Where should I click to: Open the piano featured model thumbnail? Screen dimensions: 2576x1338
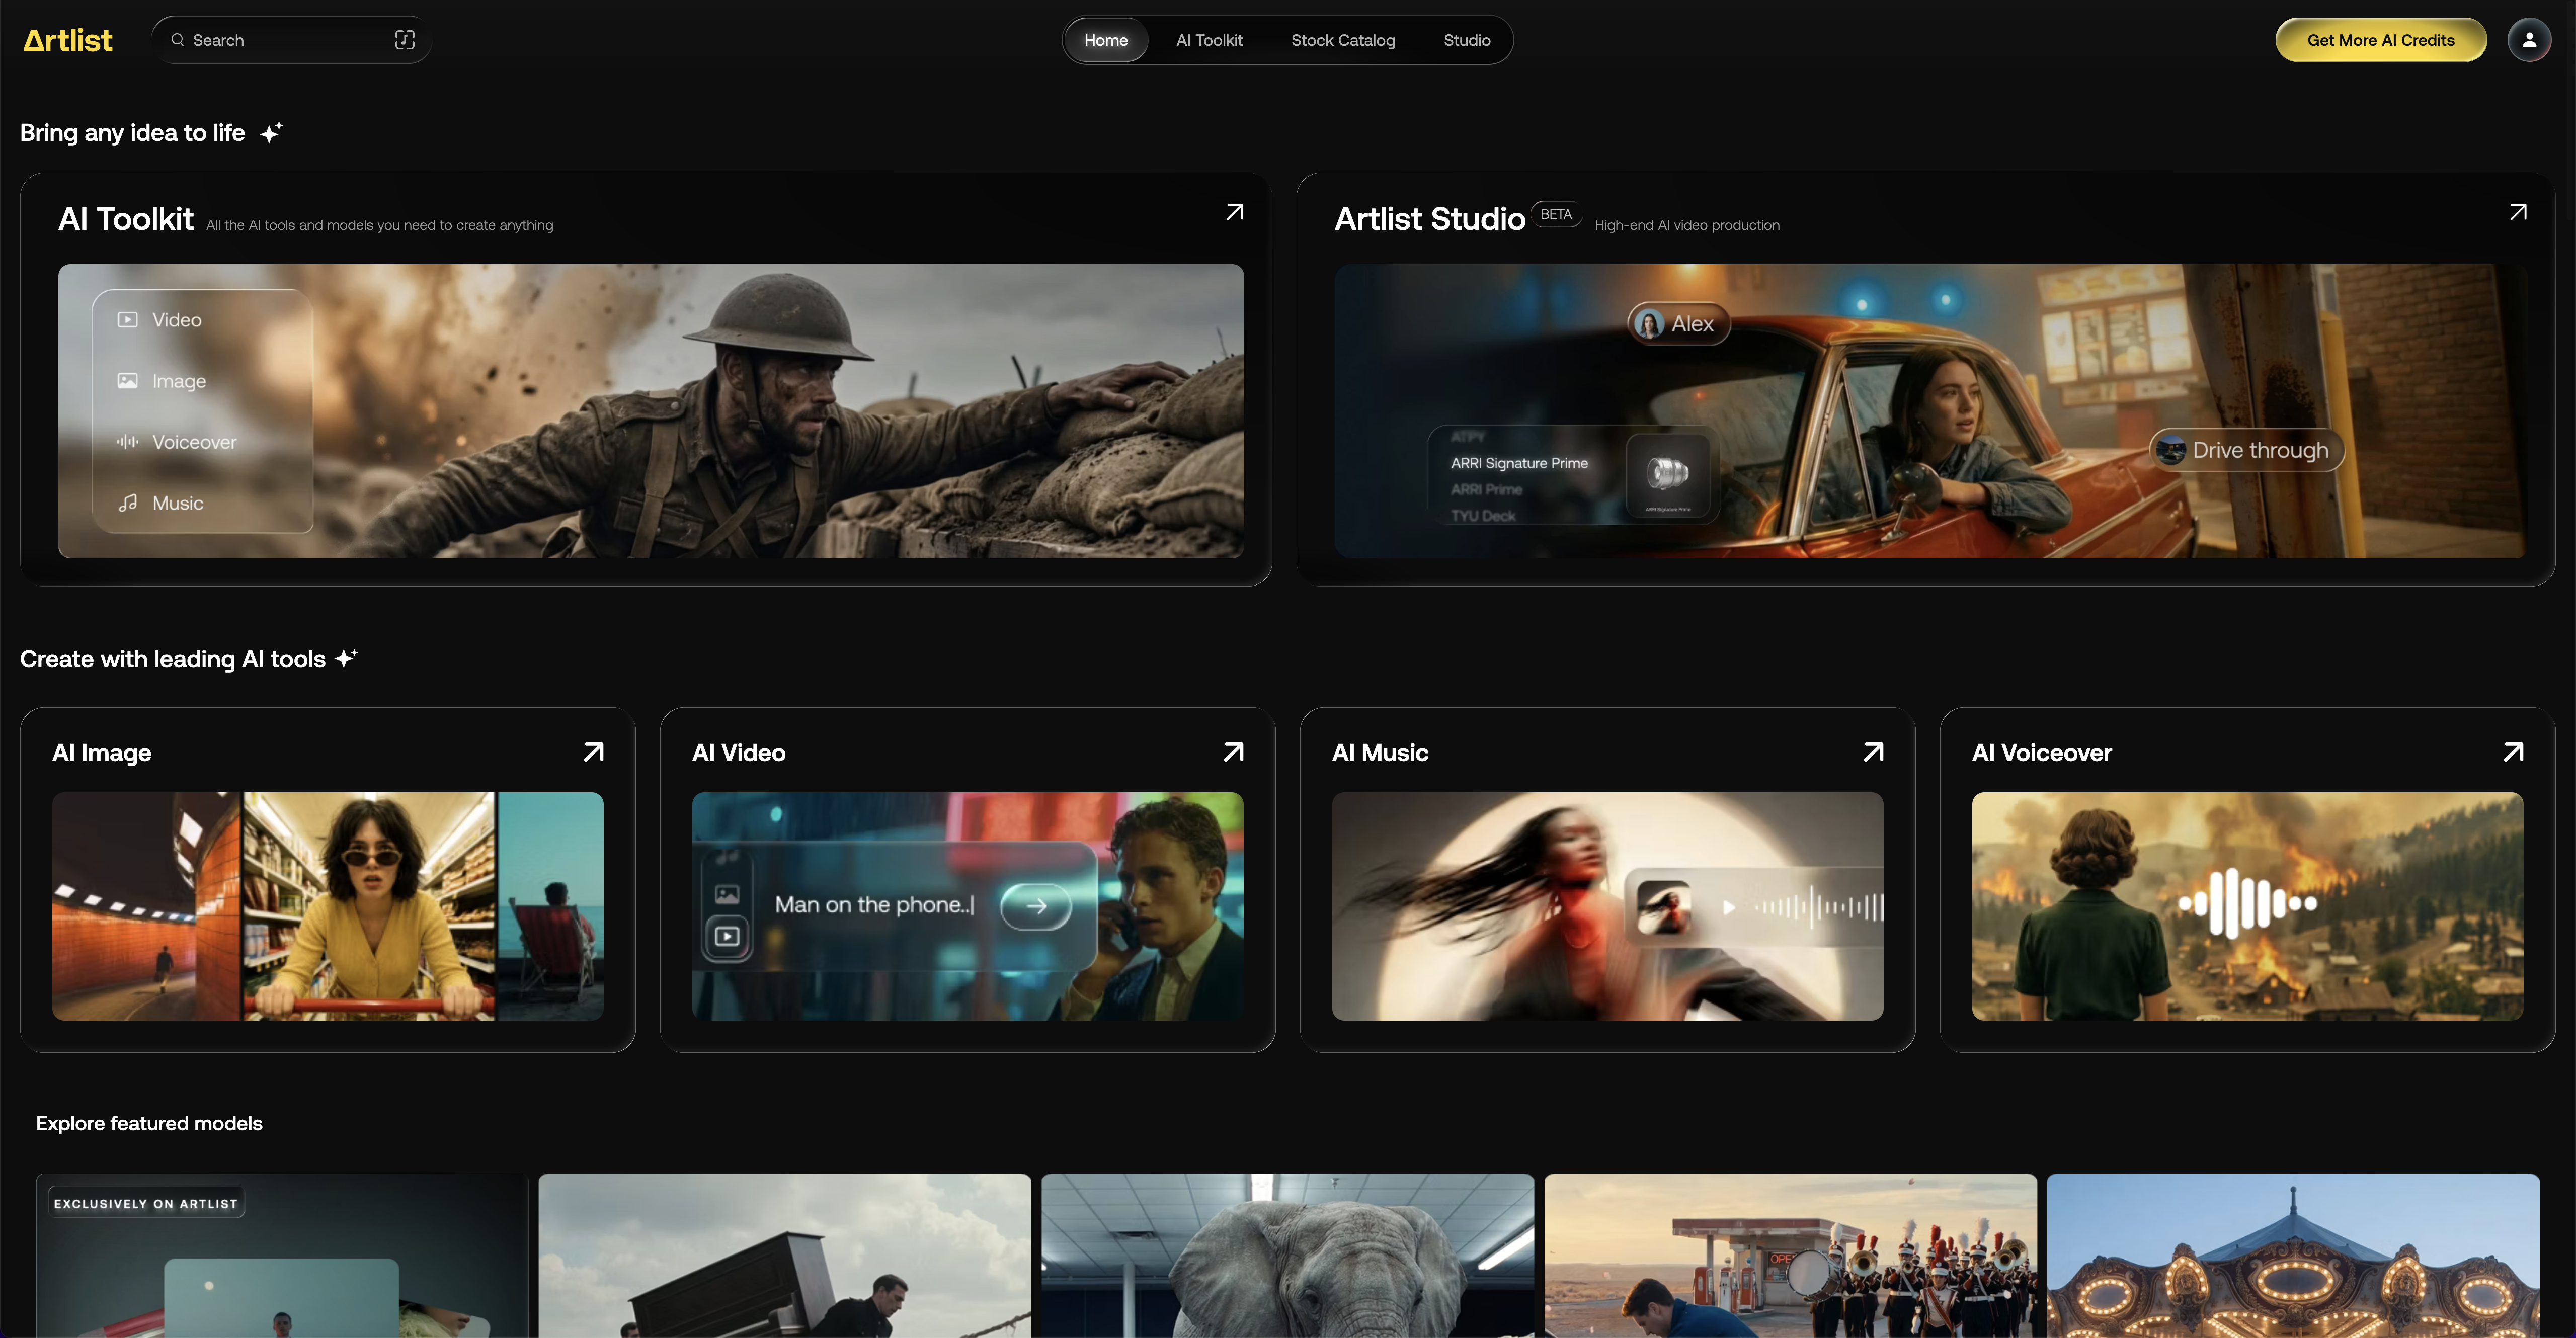pyautogui.click(x=785, y=1256)
